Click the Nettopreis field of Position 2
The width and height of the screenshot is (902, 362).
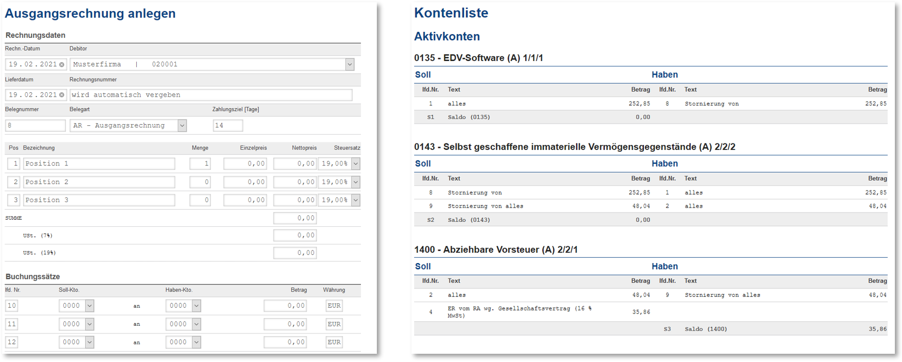295,182
